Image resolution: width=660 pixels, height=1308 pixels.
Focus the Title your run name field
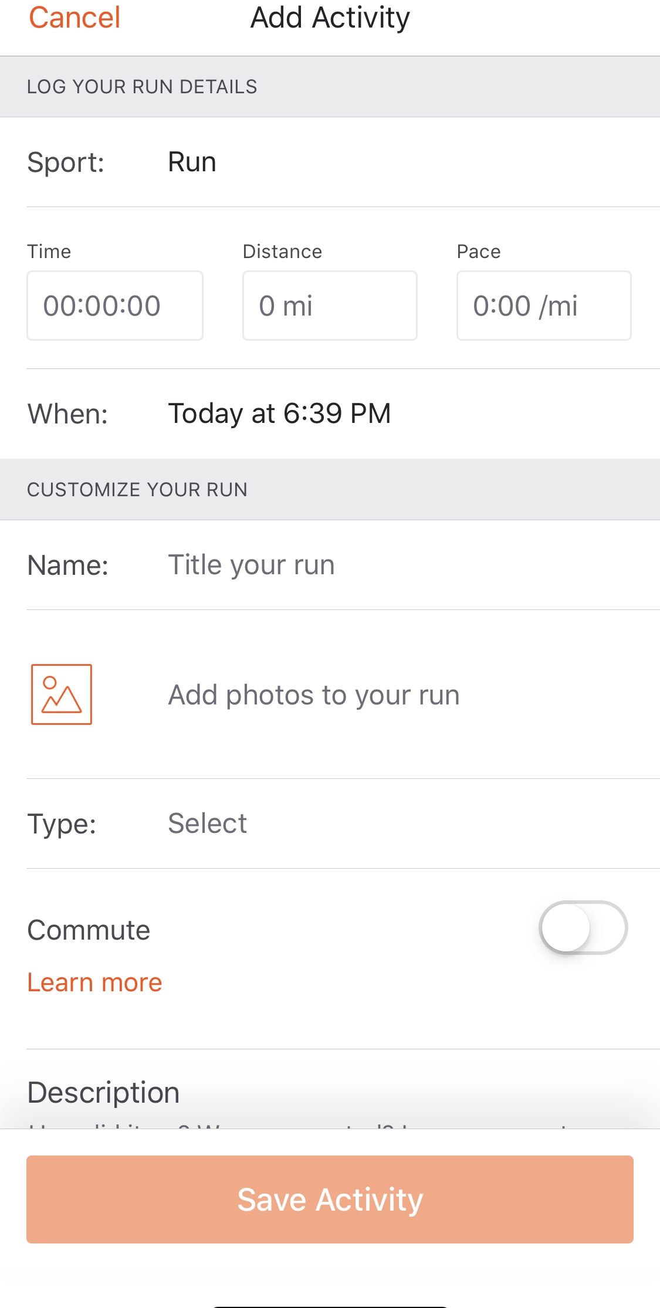[251, 565]
